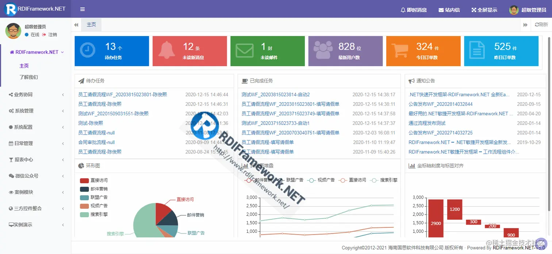The height and width of the screenshot is (254, 552).
Task: Click cart icon on 今日订单数 card
Action: pos(400,50)
